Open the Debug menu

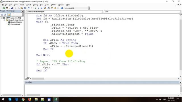tap(35, 5)
